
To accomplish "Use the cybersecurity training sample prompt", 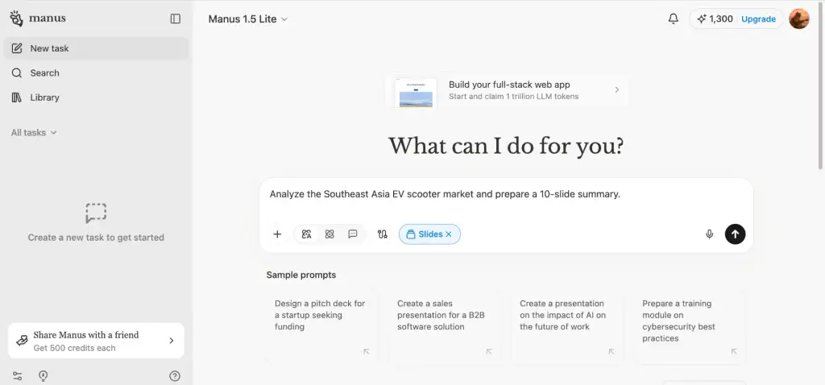I will pos(690,326).
